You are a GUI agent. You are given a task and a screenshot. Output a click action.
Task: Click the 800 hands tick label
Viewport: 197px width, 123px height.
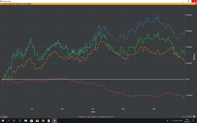pyautogui.click(x=123, y=109)
